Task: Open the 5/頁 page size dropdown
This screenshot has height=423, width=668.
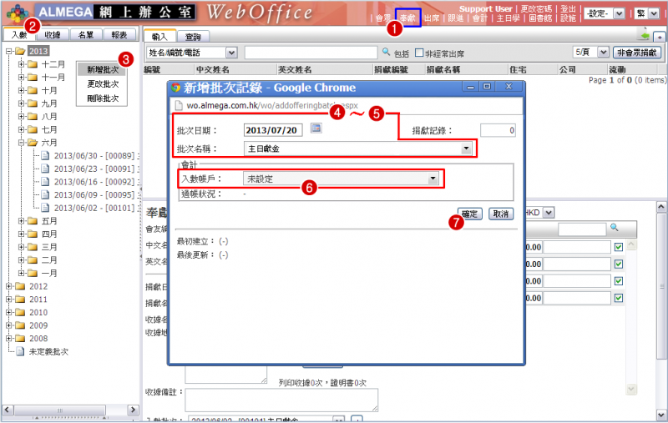Action: (603, 53)
